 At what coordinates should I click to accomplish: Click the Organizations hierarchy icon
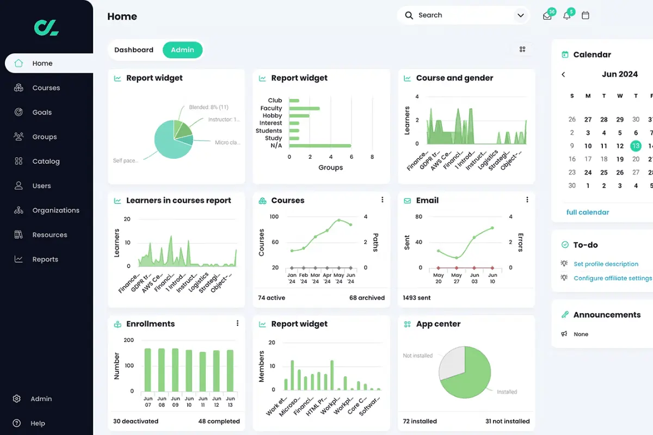(19, 210)
